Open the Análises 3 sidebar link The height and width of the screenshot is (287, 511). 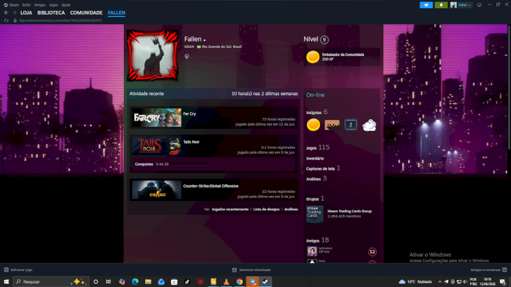[x=316, y=179]
